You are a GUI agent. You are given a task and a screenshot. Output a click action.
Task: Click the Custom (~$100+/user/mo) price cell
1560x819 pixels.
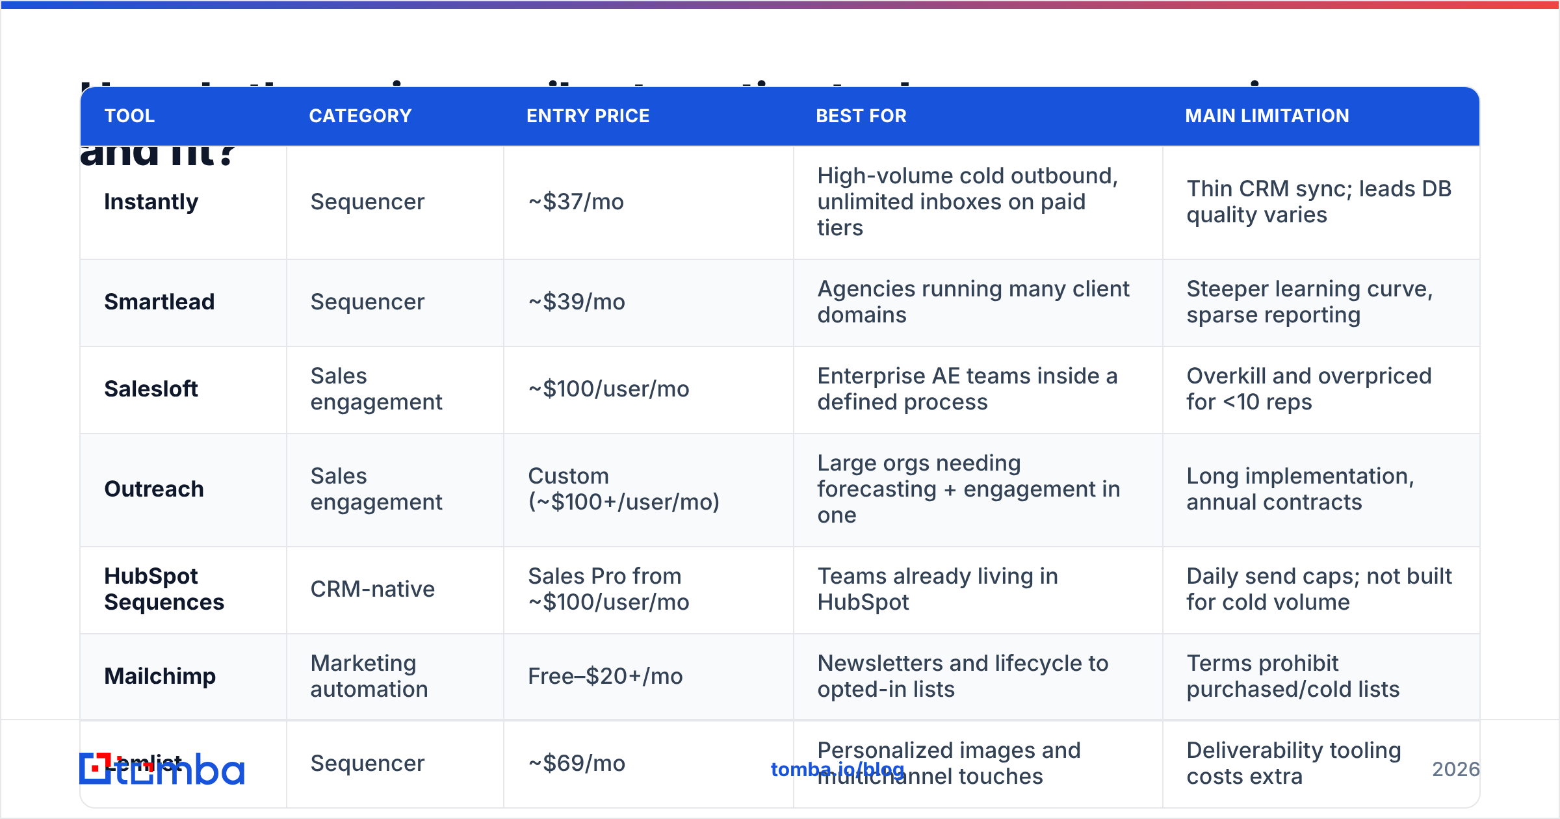tap(649, 489)
